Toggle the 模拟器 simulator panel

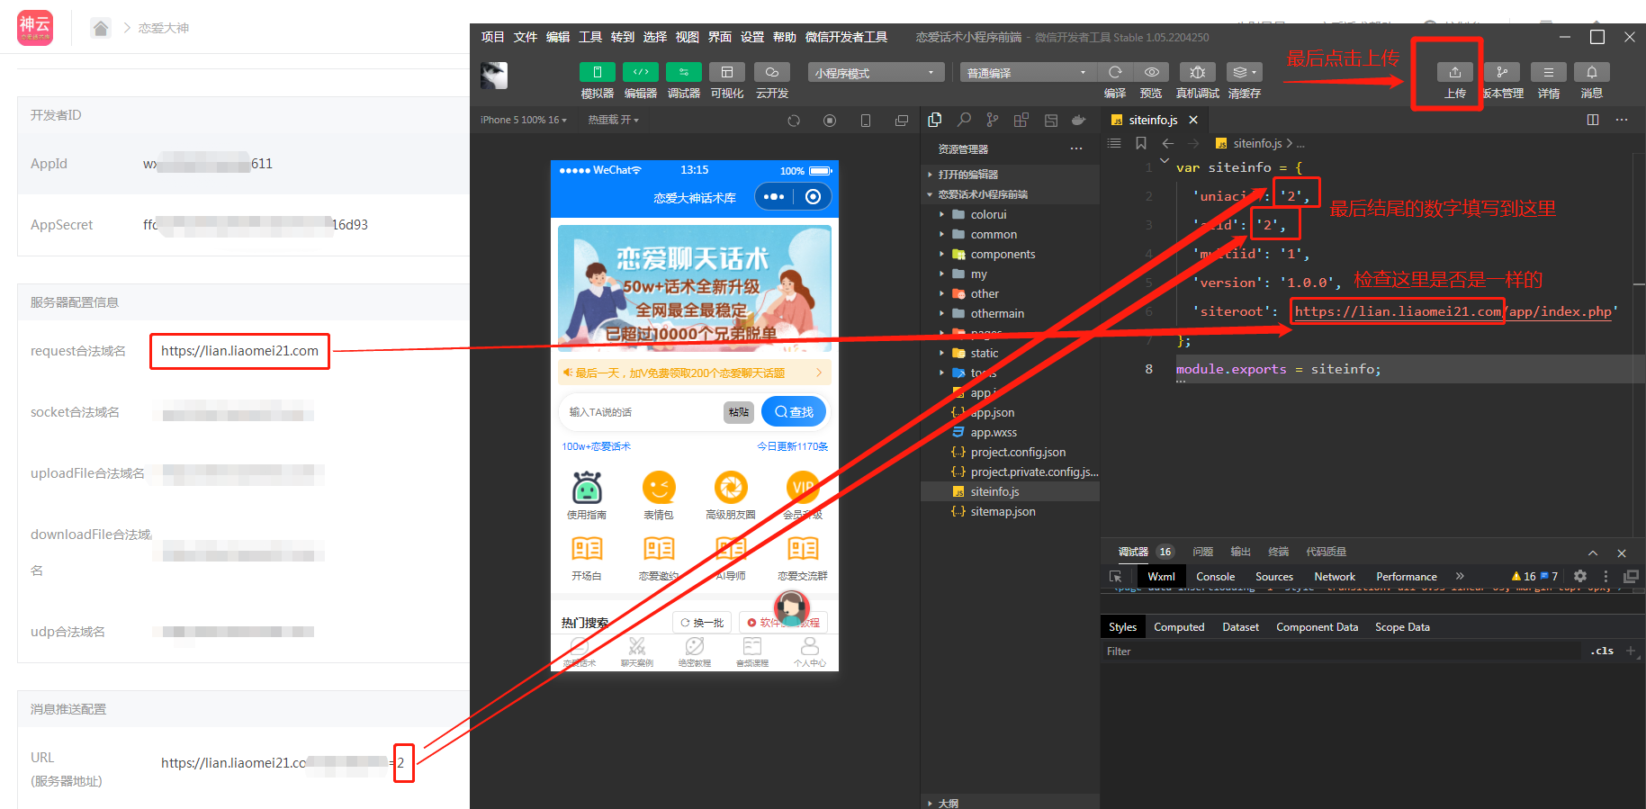(x=597, y=72)
